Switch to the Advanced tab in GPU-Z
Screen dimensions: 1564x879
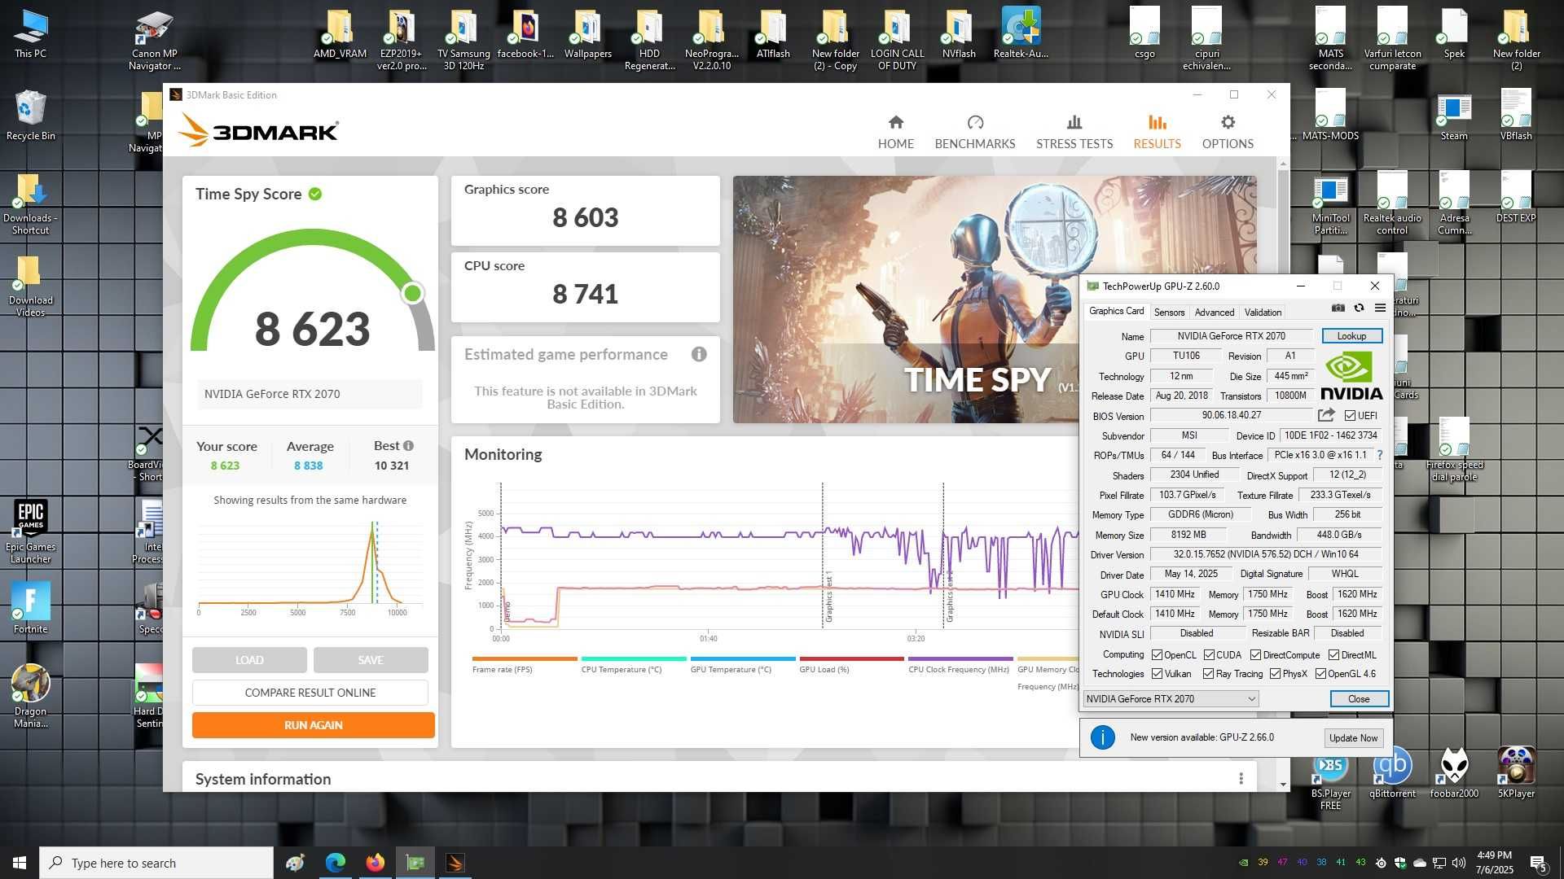[x=1214, y=313]
